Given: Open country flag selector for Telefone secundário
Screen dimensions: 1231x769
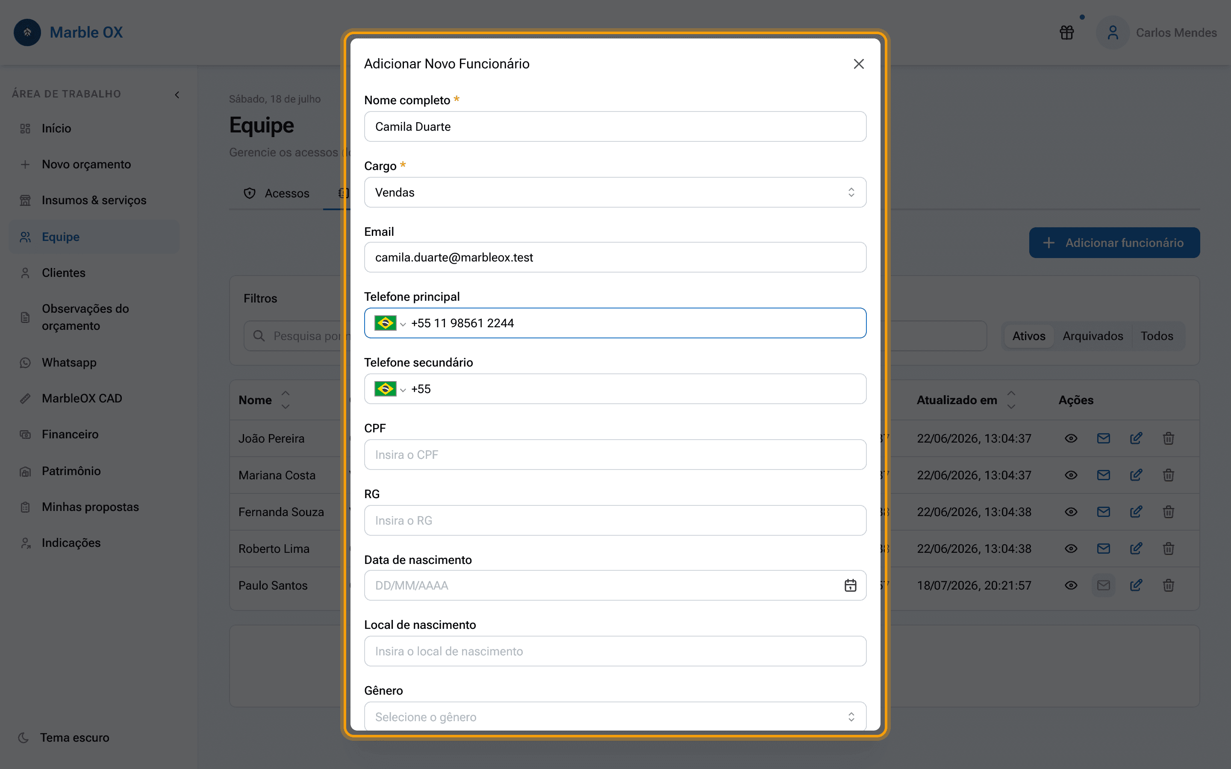Looking at the screenshot, I should pyautogui.click(x=390, y=389).
